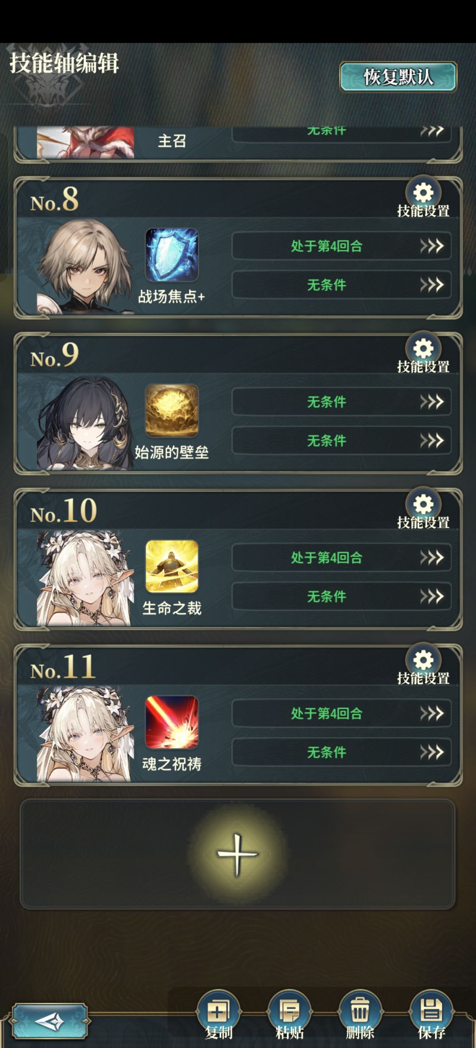The height and width of the screenshot is (1048, 476).
Task: Expand No.9's first 无条件 condition row
Action: (342, 402)
